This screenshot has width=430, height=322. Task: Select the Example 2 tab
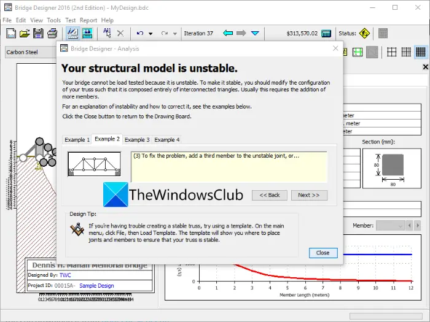click(x=107, y=139)
